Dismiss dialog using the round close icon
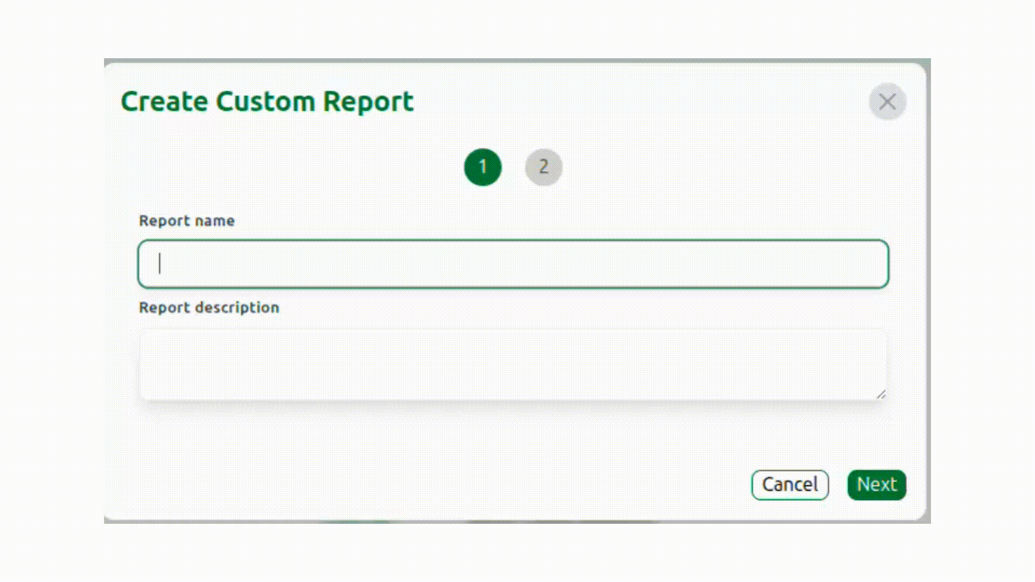This screenshot has width=1035, height=582. [887, 102]
